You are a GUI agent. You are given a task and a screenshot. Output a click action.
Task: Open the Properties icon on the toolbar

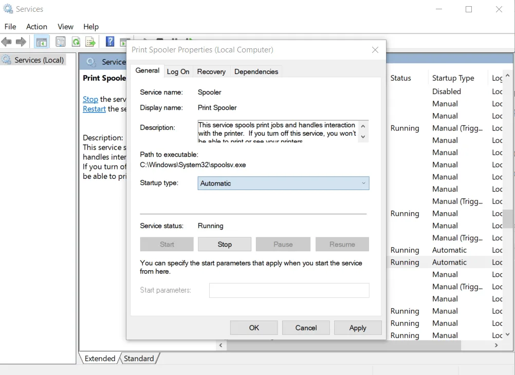60,42
